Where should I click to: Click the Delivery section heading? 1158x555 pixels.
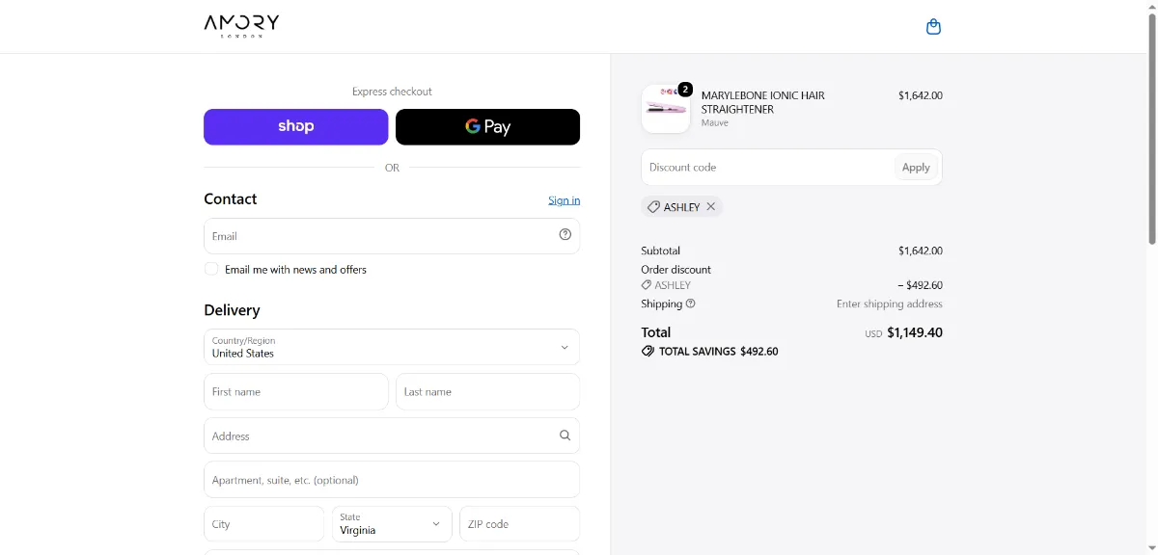[232, 310]
